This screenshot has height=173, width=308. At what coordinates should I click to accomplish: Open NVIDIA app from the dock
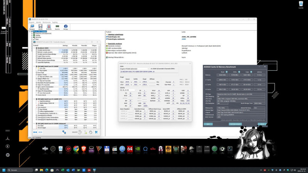click(x=137, y=149)
